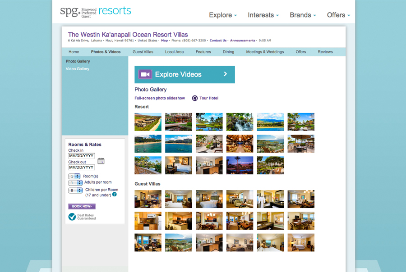This screenshot has width=406, height=272.
Task: Click the Best Rates Guaranteed checkmark badge
Action: pos(72,217)
